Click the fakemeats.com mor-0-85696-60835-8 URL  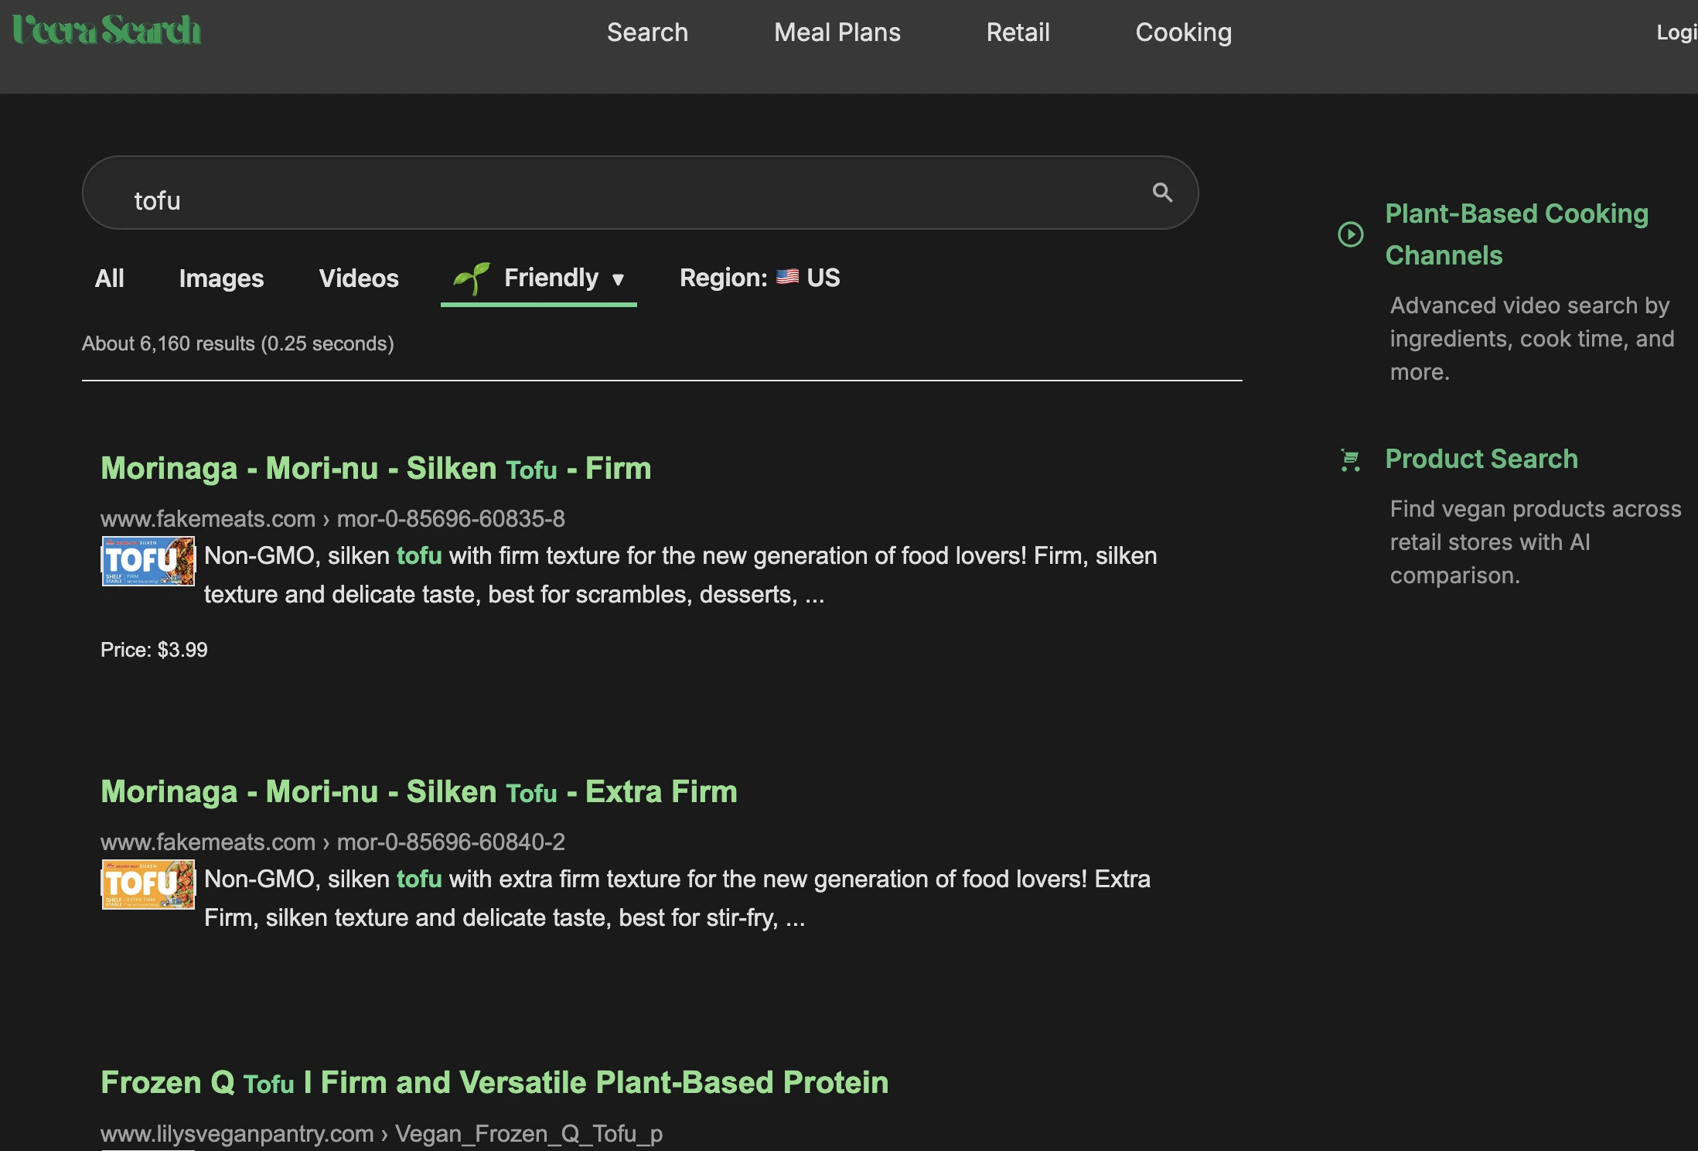tap(332, 518)
